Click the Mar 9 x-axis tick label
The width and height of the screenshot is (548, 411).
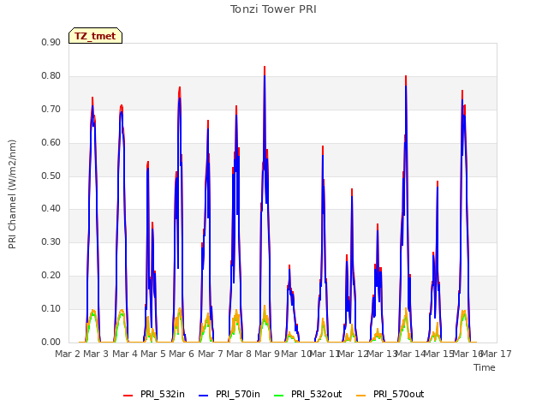point(267,354)
